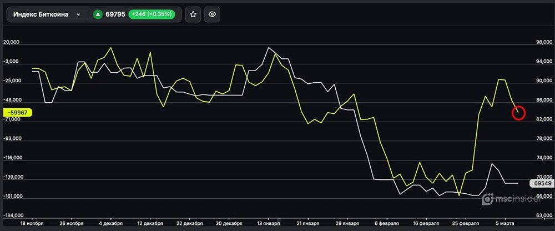Click the 30 декабря date label
The image size is (555, 231).
pyautogui.click(x=225, y=223)
